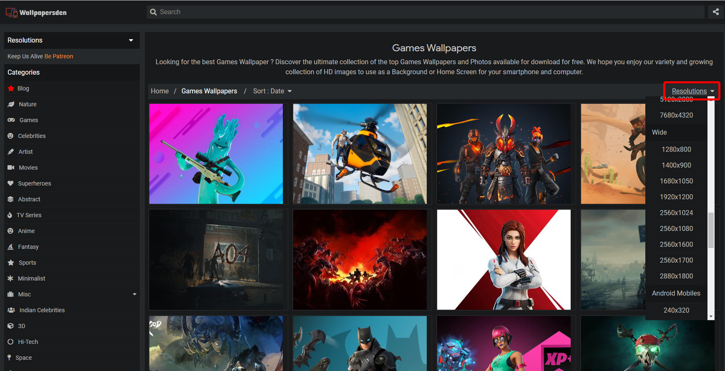Click the Superheroes heart icon

pyautogui.click(x=10, y=183)
